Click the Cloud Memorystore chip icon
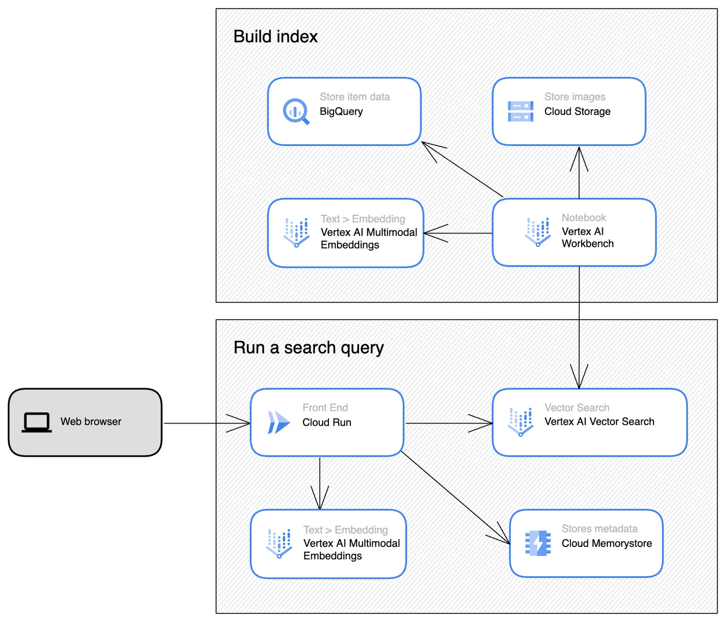 point(537,543)
